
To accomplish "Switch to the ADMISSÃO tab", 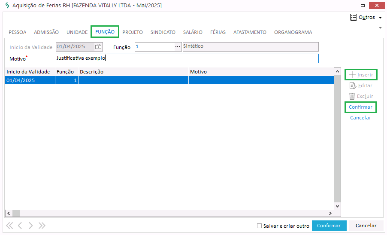I will point(46,32).
